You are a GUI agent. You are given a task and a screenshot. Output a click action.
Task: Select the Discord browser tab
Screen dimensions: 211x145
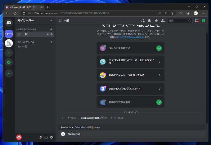pyautogui.click(x=24, y=7)
